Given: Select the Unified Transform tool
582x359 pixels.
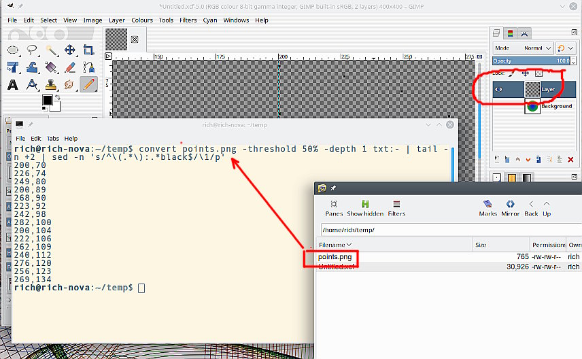Looking at the screenshot, I should pyautogui.click(x=13, y=67).
